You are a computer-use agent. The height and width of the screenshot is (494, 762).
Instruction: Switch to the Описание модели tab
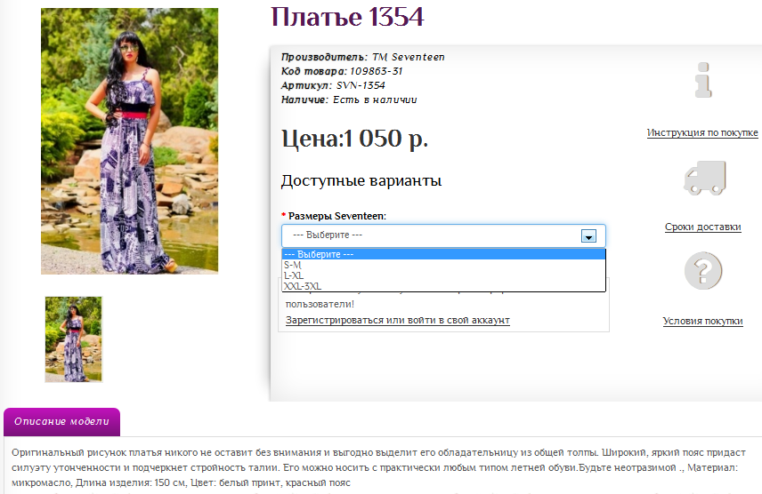[x=61, y=422]
